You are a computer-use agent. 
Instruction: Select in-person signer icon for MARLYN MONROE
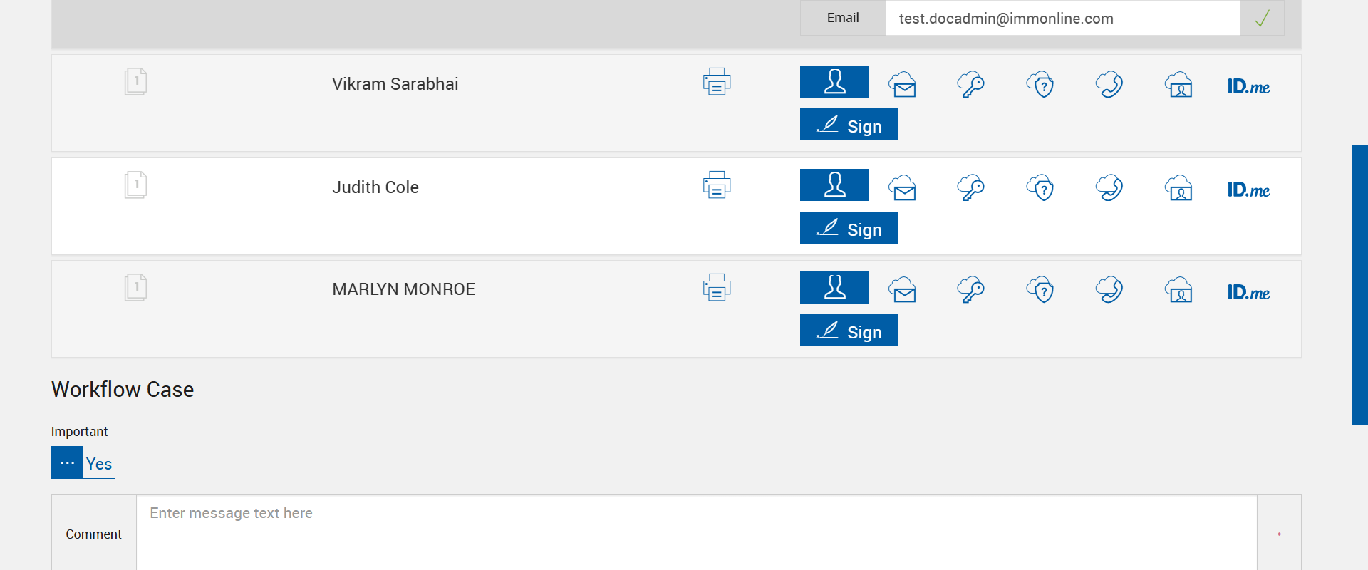click(834, 288)
